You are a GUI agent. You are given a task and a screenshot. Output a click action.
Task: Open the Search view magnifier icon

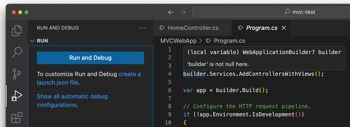17,52
